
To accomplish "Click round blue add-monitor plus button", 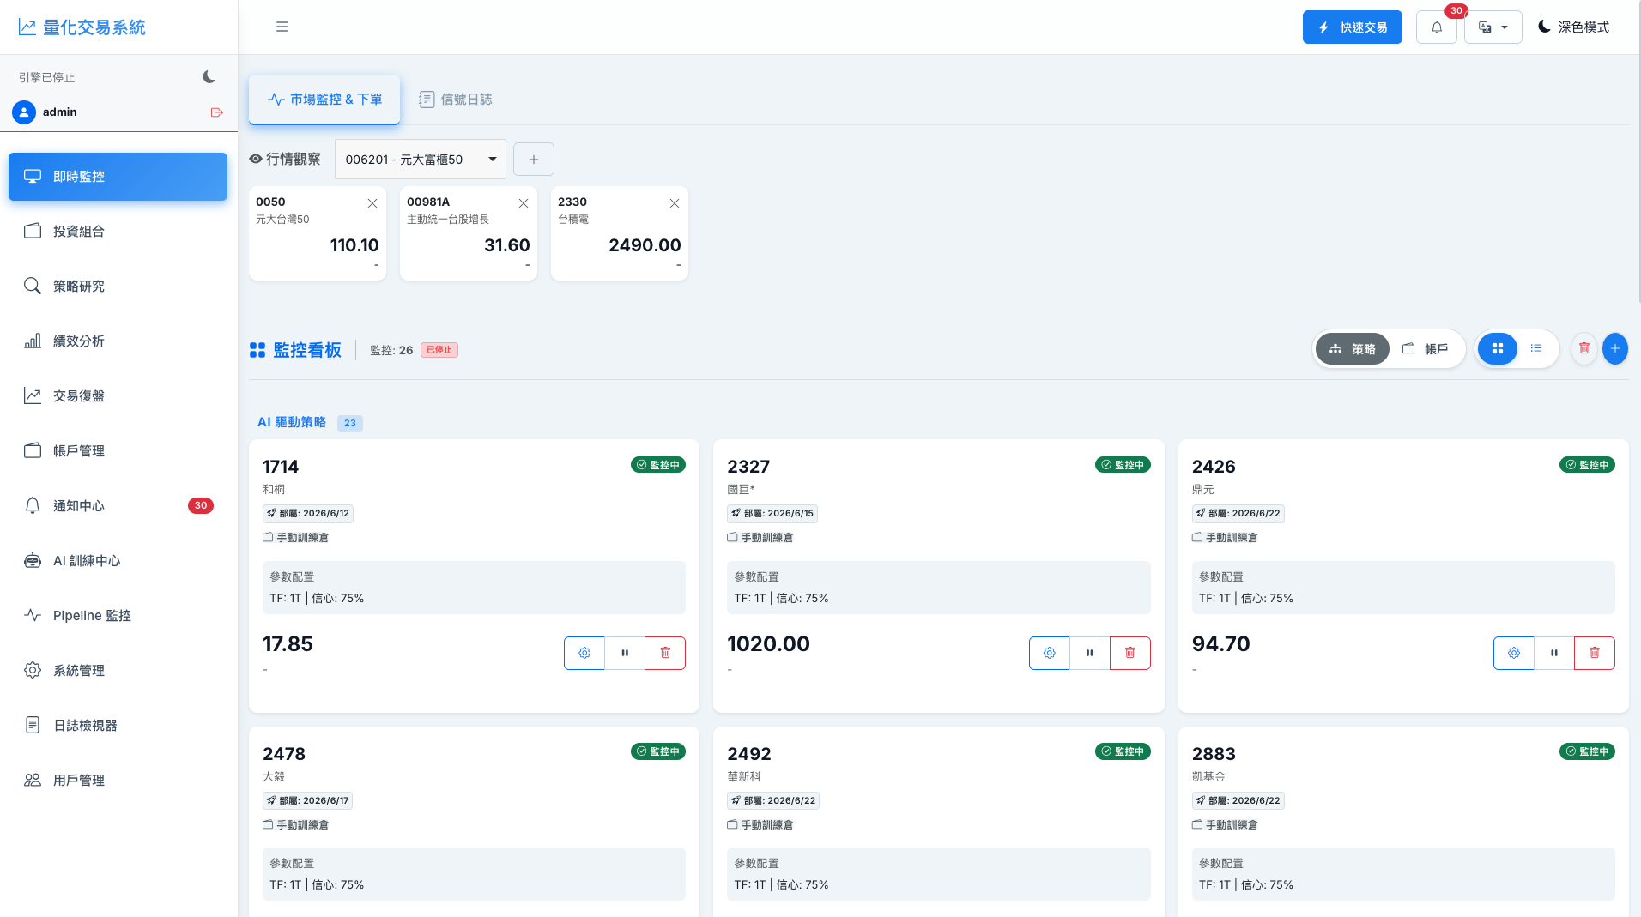I will 1614,348.
